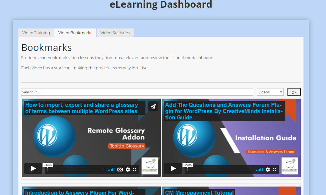
Task: Play the Remote Glossary Addon video
Action: pyautogui.click(x=33, y=168)
